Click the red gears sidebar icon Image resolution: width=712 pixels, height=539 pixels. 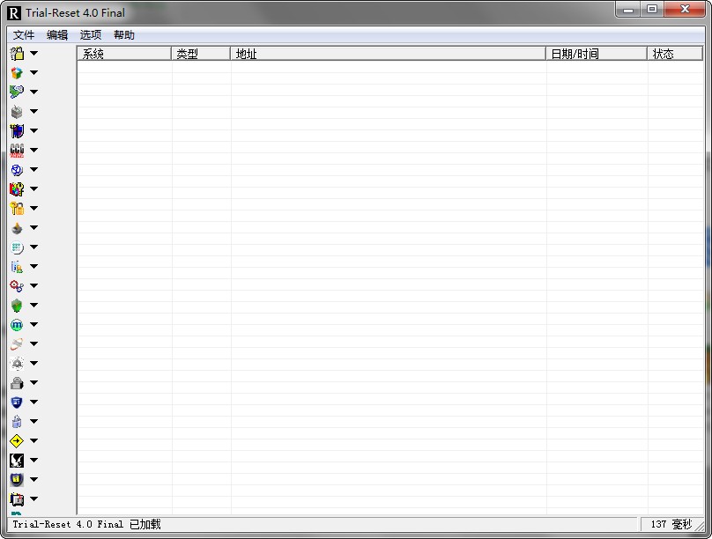17,286
